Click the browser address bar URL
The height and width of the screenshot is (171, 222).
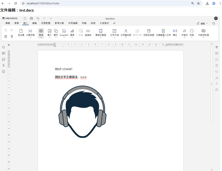click(43, 3)
